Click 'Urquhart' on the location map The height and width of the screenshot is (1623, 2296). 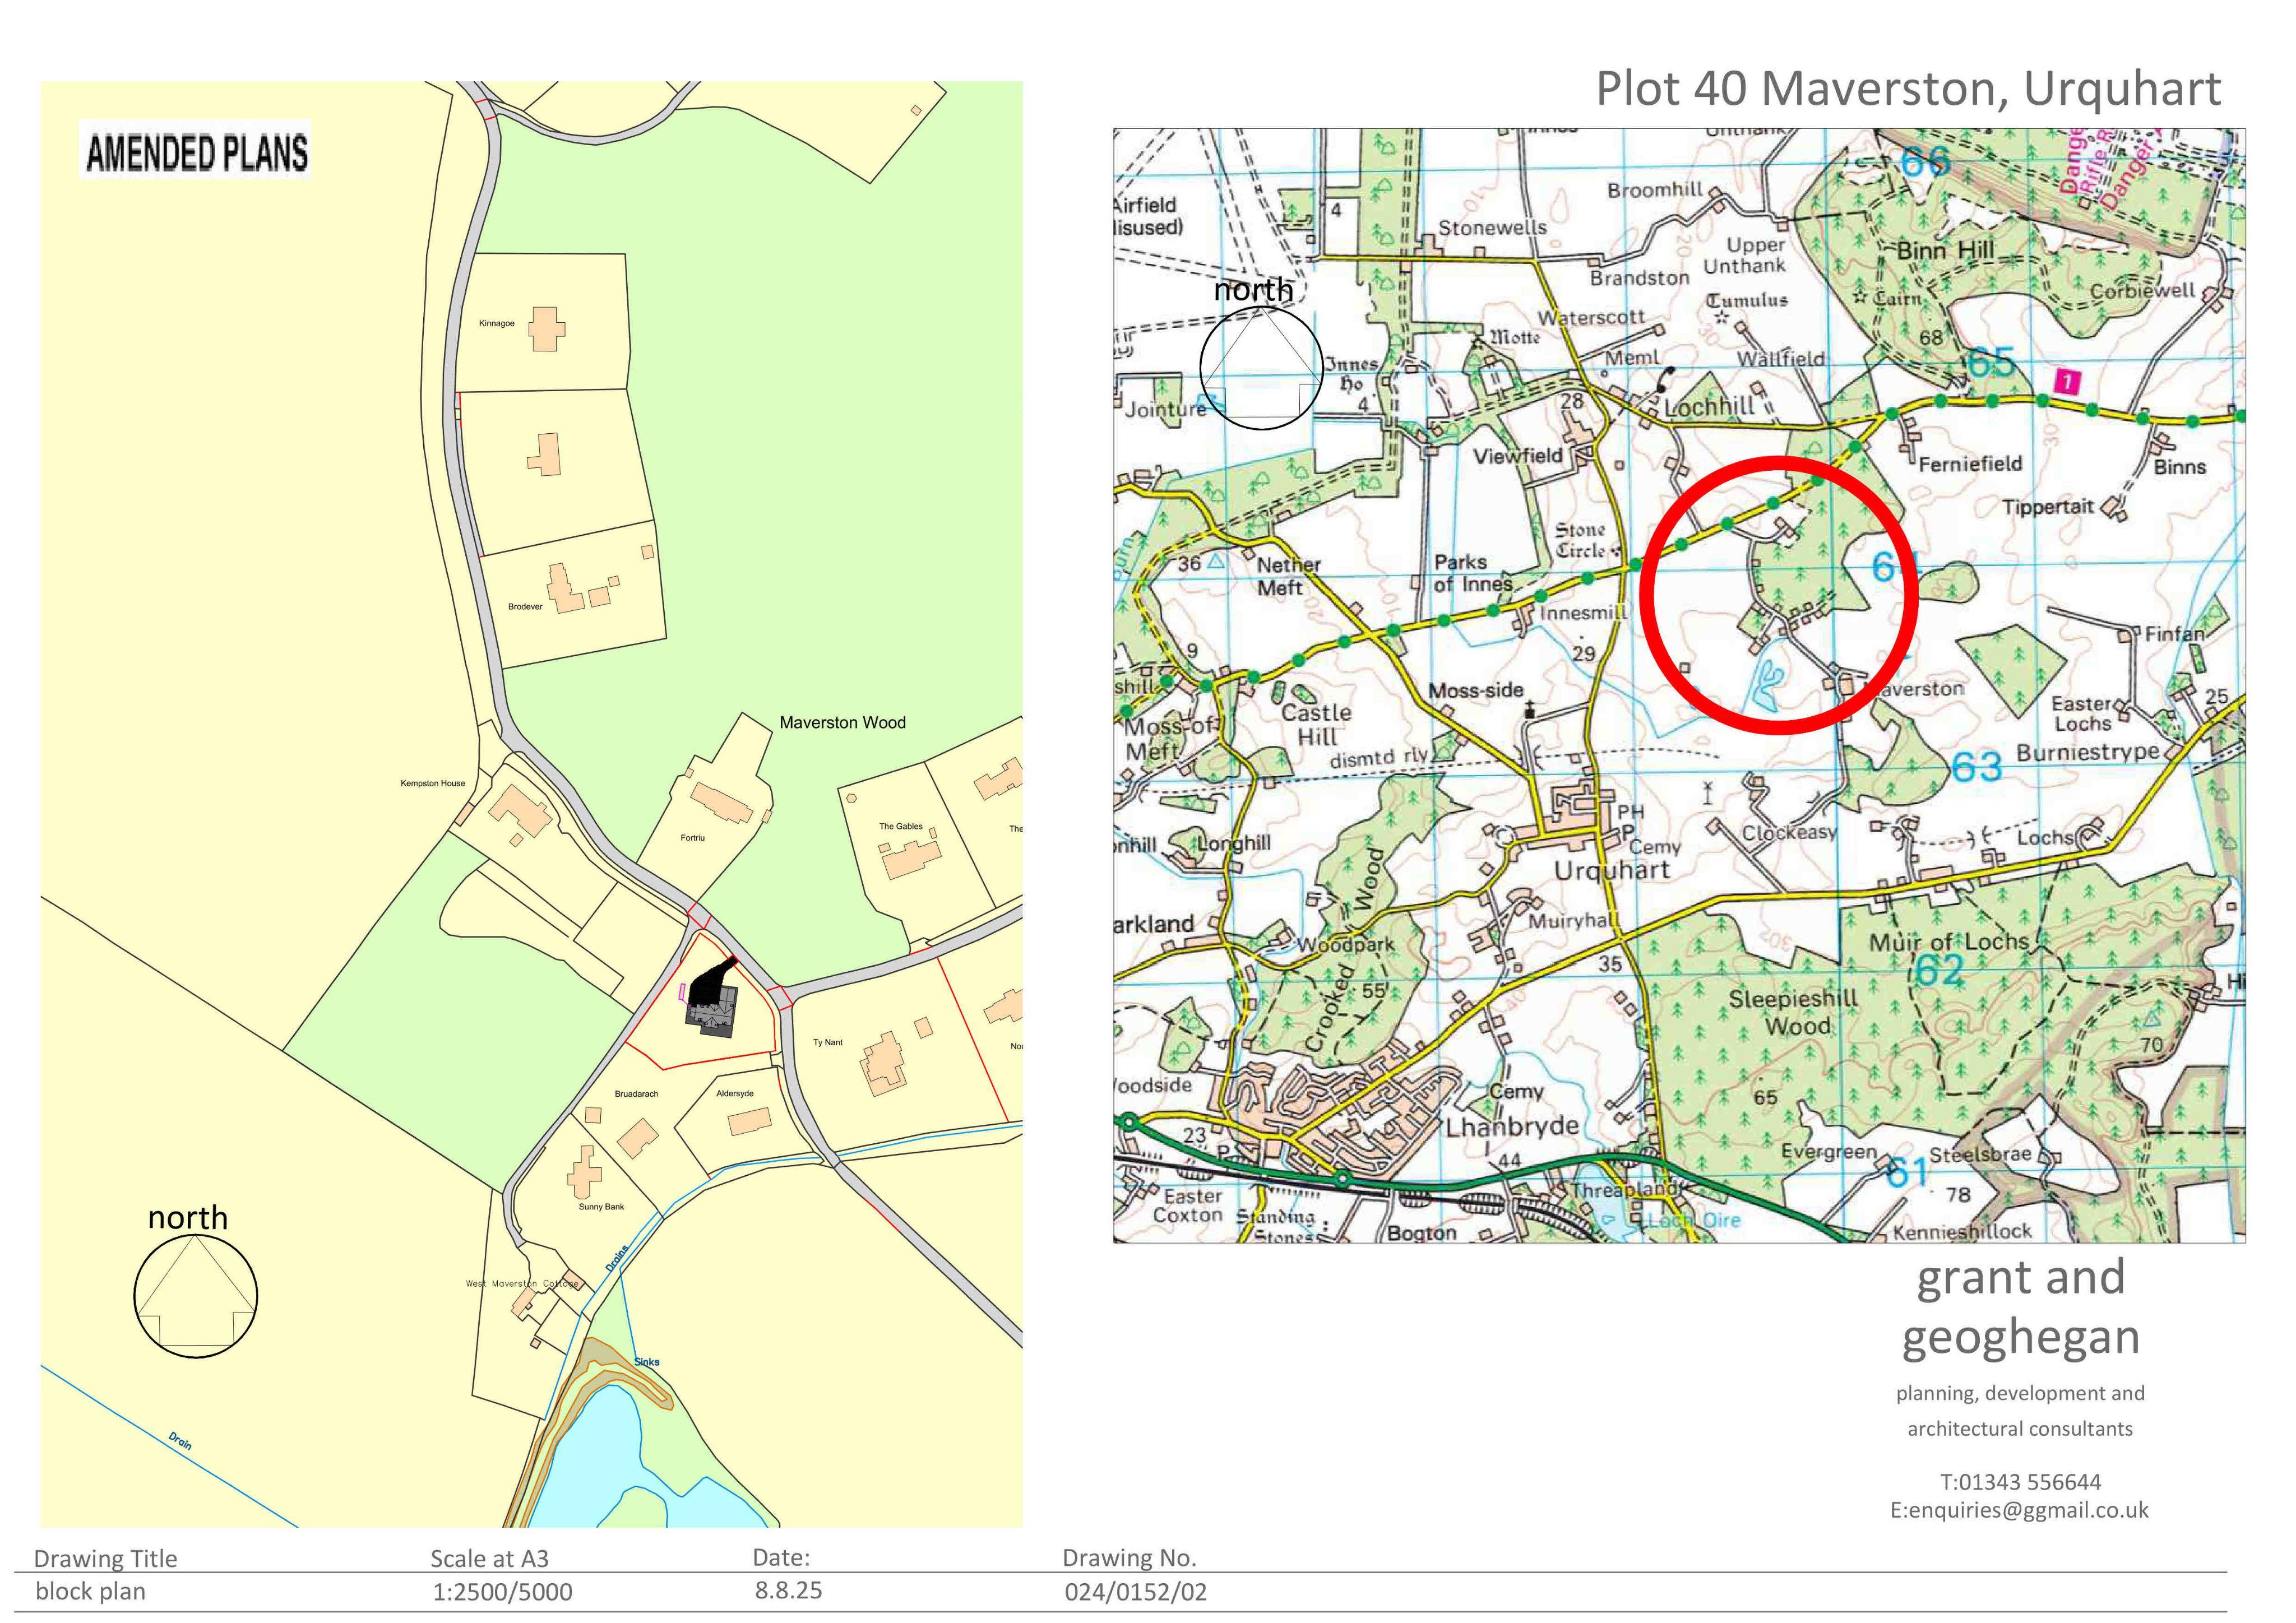(1611, 870)
